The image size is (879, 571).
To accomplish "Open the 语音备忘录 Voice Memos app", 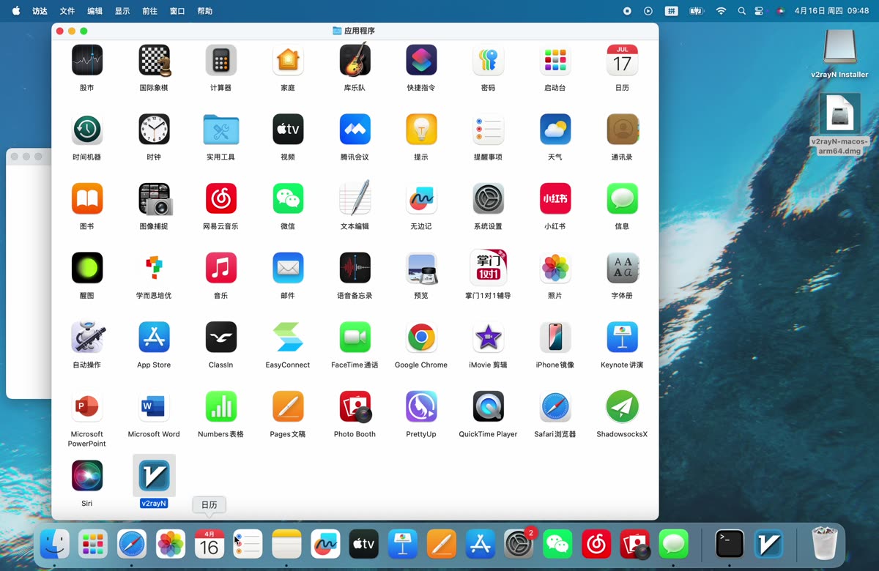I will (x=355, y=268).
